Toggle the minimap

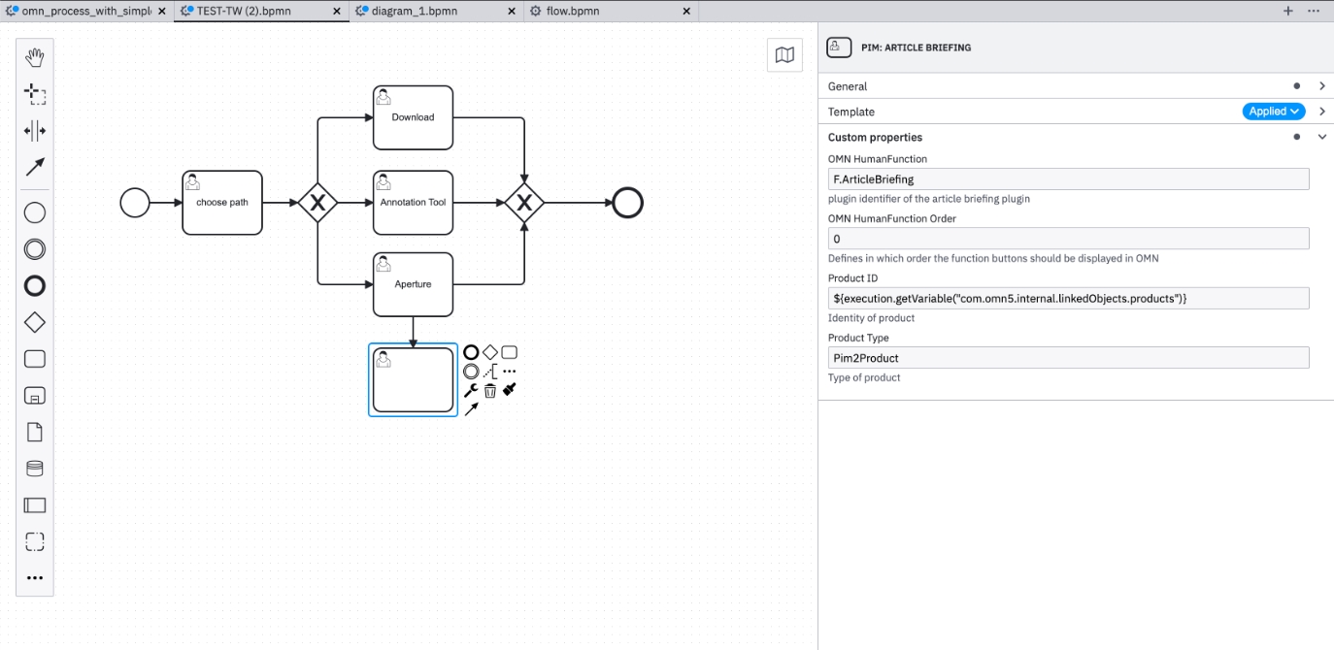[784, 55]
